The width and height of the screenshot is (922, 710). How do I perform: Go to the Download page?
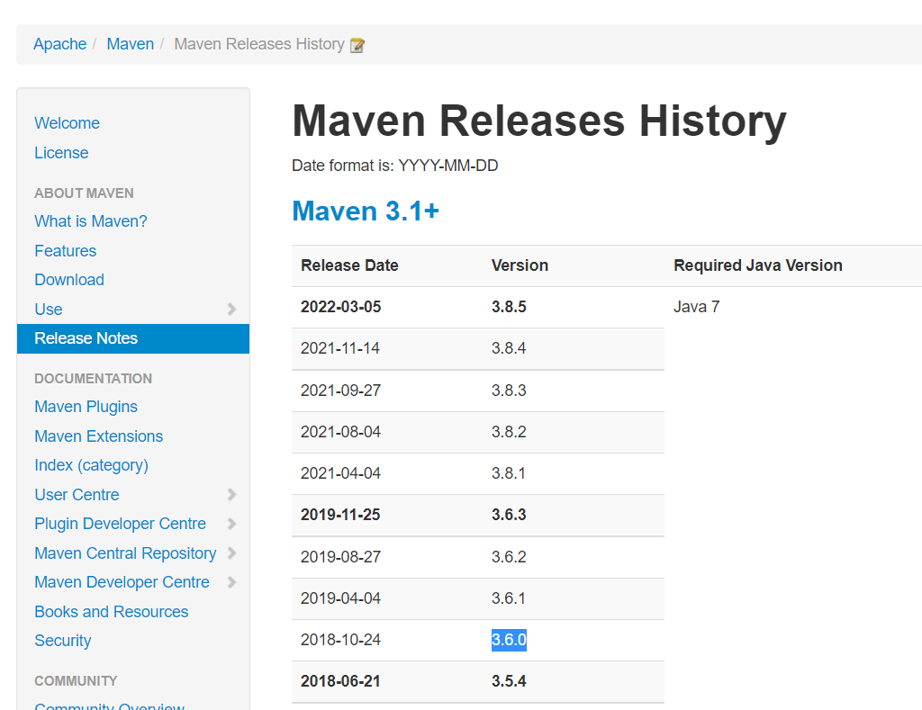point(69,280)
